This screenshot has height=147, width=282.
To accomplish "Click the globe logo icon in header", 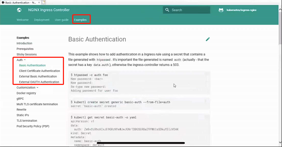I will coord(19,10).
